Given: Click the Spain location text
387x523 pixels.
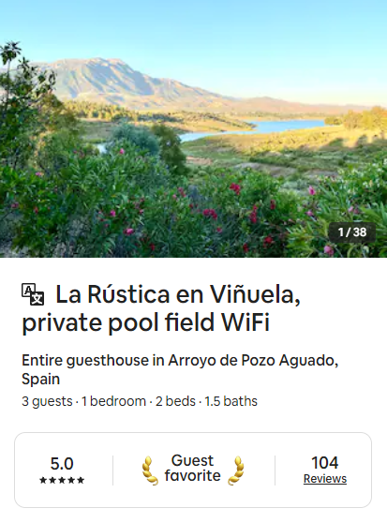Looking at the screenshot, I should (40, 379).
